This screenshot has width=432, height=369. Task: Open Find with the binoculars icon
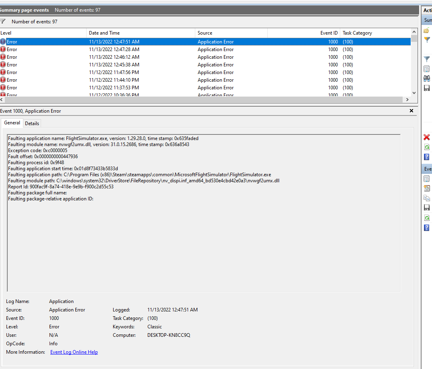coord(426,78)
